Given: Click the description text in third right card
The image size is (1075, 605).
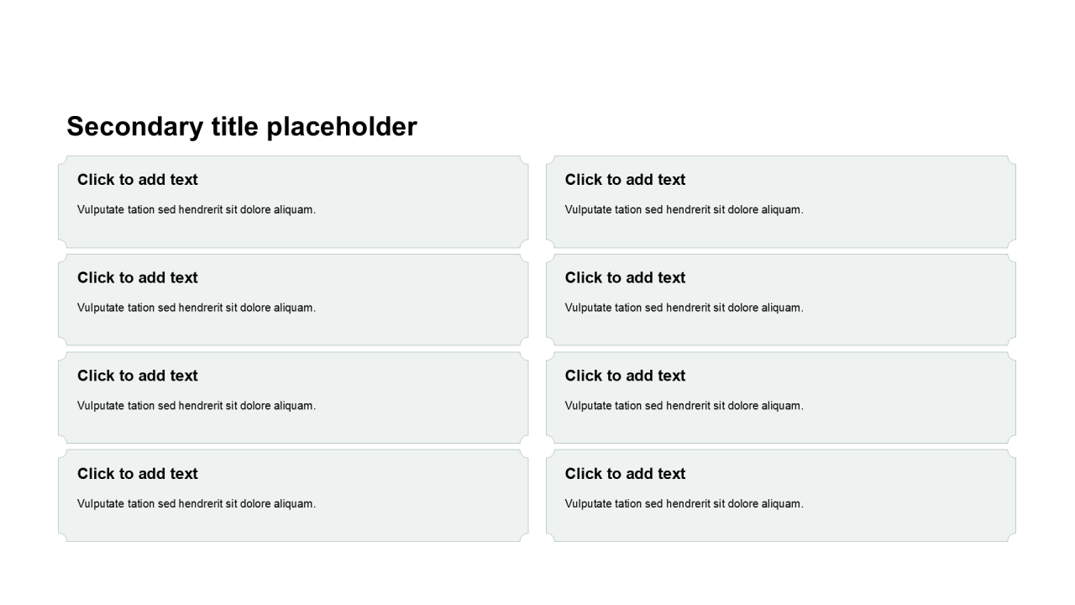Looking at the screenshot, I should [x=684, y=406].
